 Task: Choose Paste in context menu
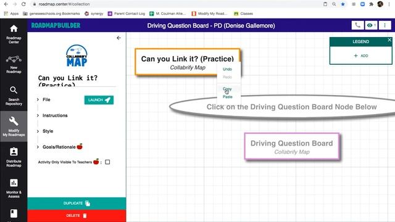[228, 97]
